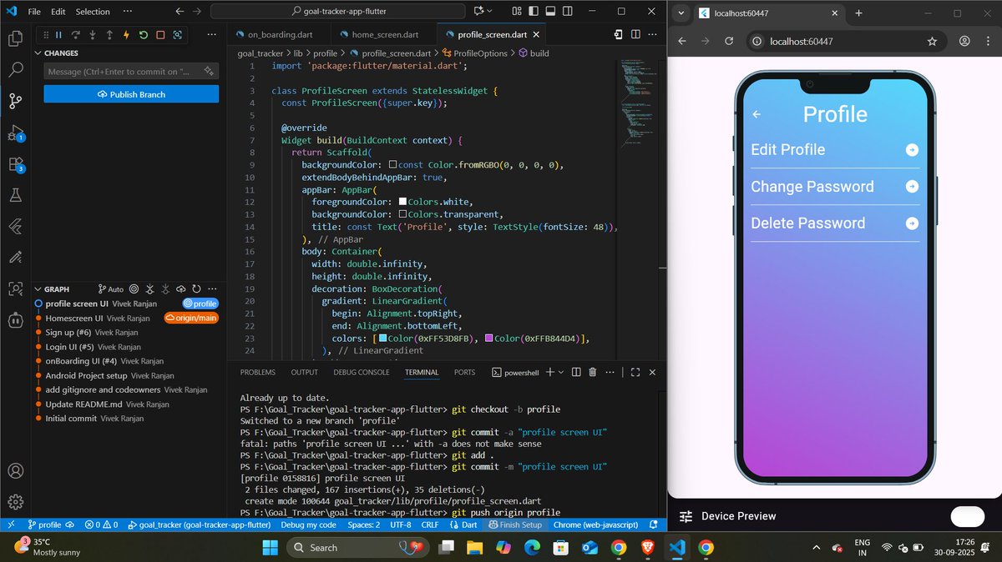Open the Source Control view
This screenshot has height=562, width=1002.
[15, 100]
